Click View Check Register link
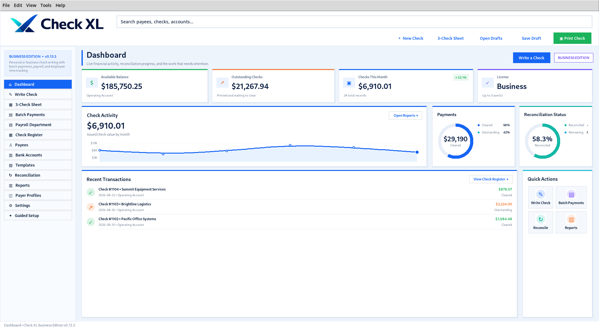 pos(491,179)
